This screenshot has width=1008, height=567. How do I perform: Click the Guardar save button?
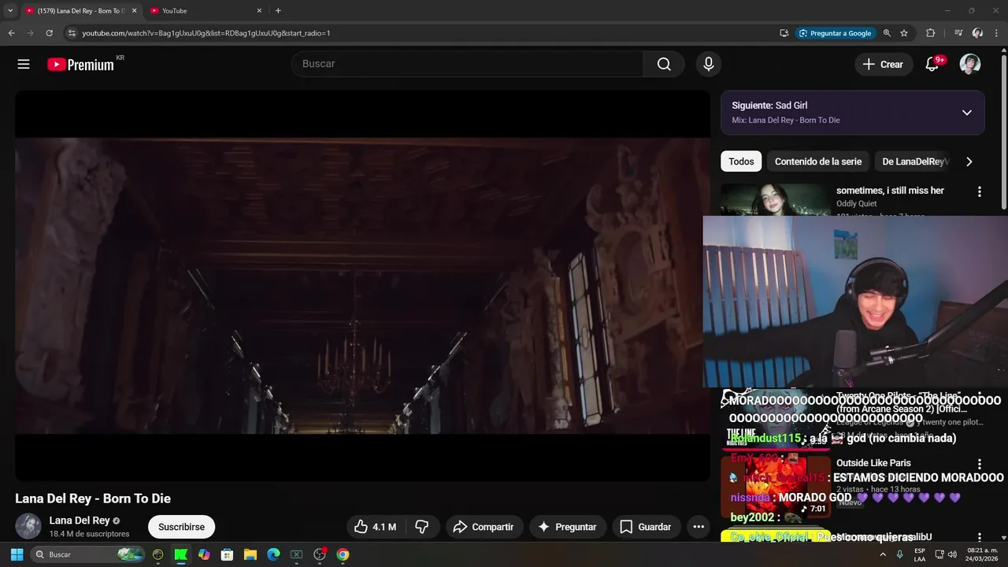[645, 527]
